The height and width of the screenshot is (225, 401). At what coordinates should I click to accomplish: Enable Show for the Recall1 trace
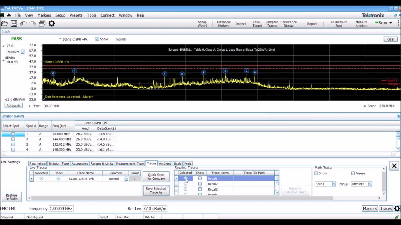(x=200, y=178)
